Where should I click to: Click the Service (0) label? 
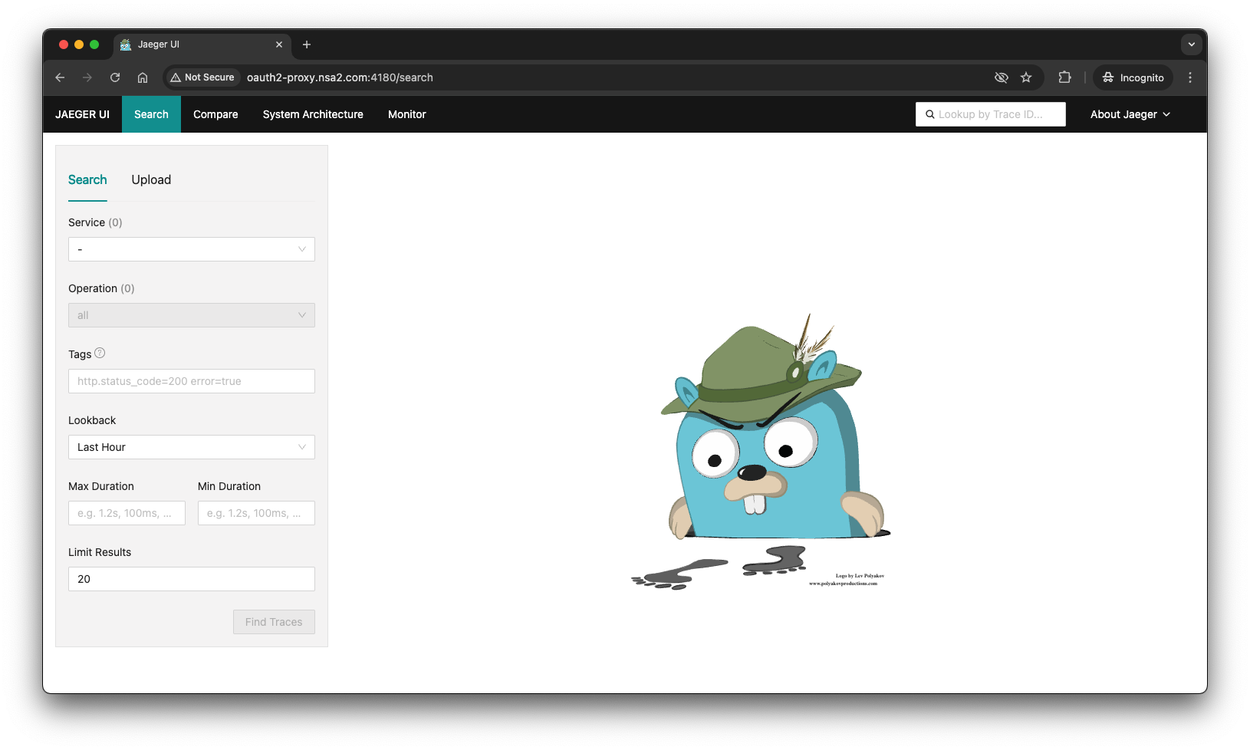95,222
